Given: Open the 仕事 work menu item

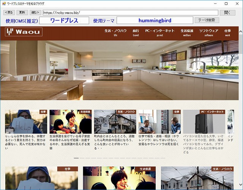Looking at the screenshot, I should (227, 33).
